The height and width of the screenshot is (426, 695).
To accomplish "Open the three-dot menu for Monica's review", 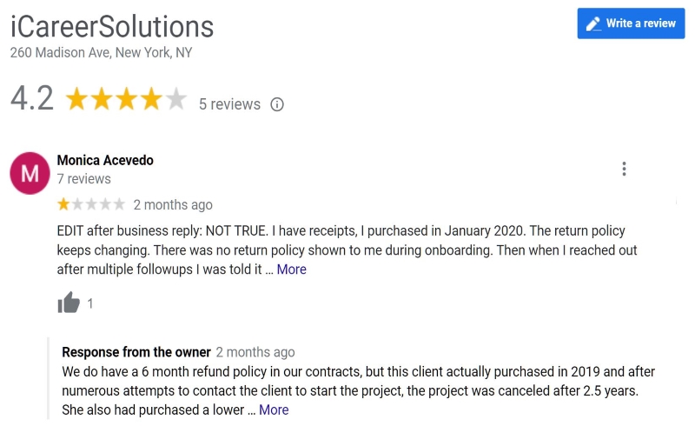I will pyautogui.click(x=624, y=169).
